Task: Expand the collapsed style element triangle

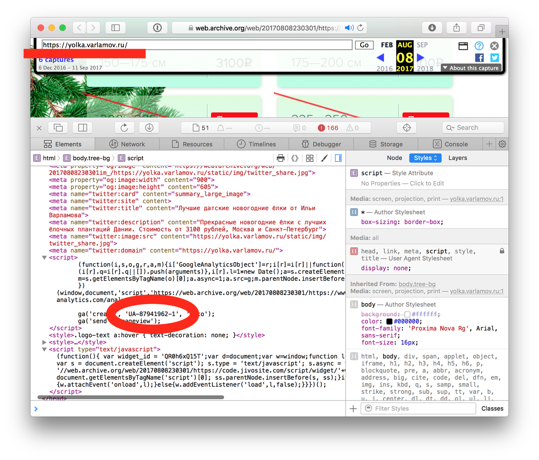Action: pos(44,342)
